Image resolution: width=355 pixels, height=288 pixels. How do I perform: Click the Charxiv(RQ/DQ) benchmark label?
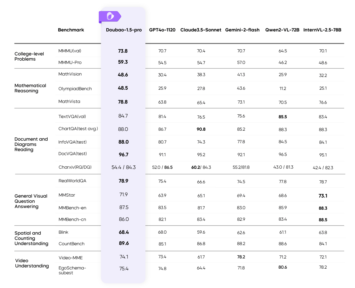pos(75,167)
